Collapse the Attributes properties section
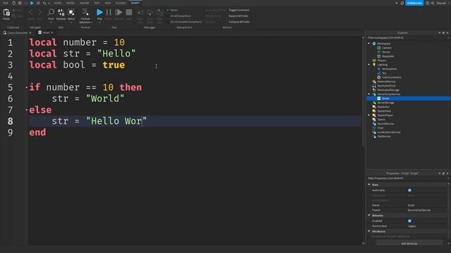 pyautogui.click(x=369, y=231)
